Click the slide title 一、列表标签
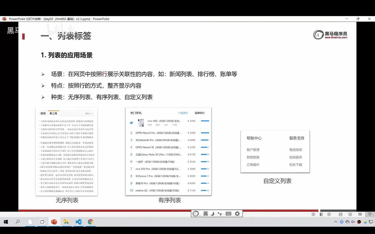The height and width of the screenshot is (234, 375). [66, 36]
